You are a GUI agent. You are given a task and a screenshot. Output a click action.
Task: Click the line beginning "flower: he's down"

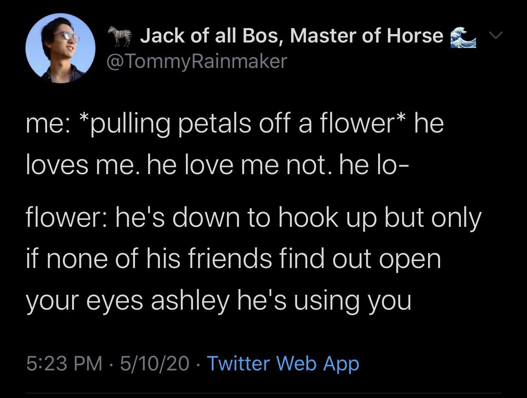point(253,219)
